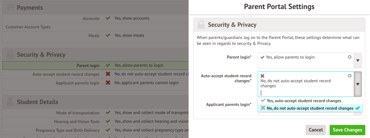The width and height of the screenshot is (370, 138).
Task: Click Save Changes button
Action: point(347,130)
